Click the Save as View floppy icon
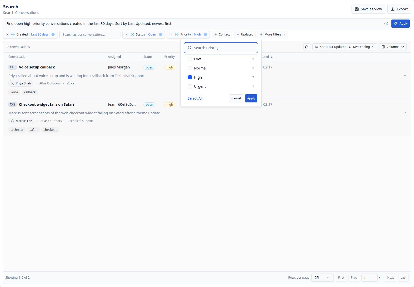The image size is (414, 287). coord(357,9)
